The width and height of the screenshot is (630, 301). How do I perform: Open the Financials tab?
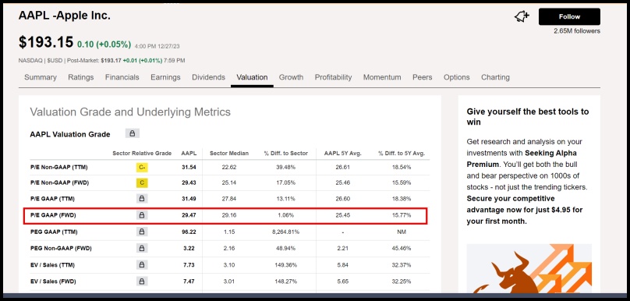pos(122,77)
